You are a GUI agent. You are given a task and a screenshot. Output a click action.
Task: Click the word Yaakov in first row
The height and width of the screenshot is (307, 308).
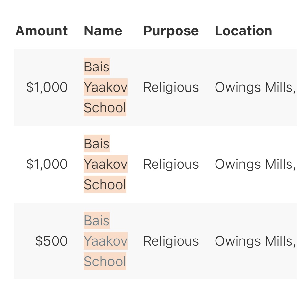tap(106, 87)
